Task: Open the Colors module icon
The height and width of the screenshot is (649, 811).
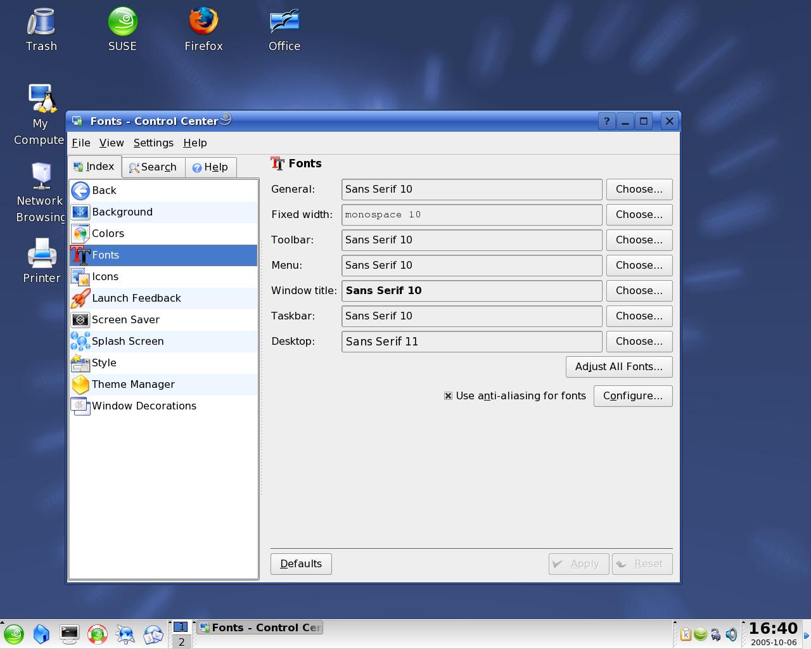Action: [x=80, y=233]
